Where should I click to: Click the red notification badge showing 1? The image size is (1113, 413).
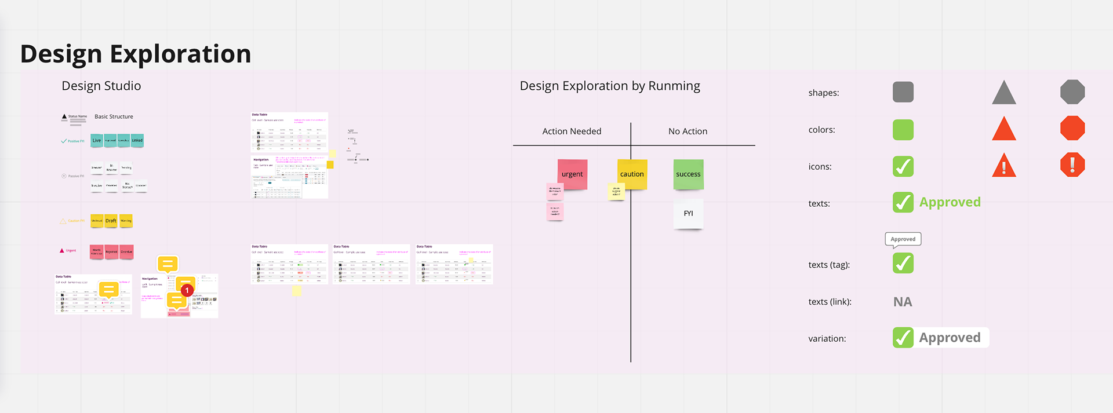[187, 290]
